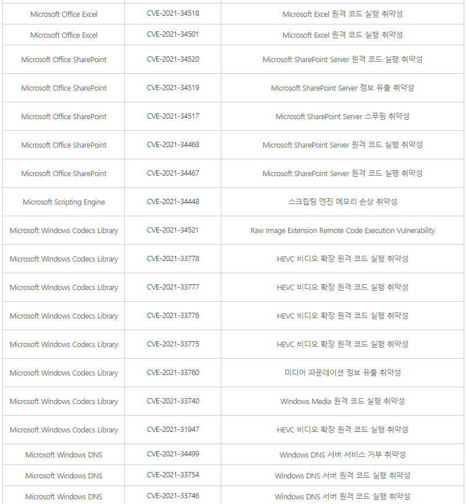Click the CVE-2021-33778 identifier
Viewport: 466px width, 504px height.
[x=173, y=259]
